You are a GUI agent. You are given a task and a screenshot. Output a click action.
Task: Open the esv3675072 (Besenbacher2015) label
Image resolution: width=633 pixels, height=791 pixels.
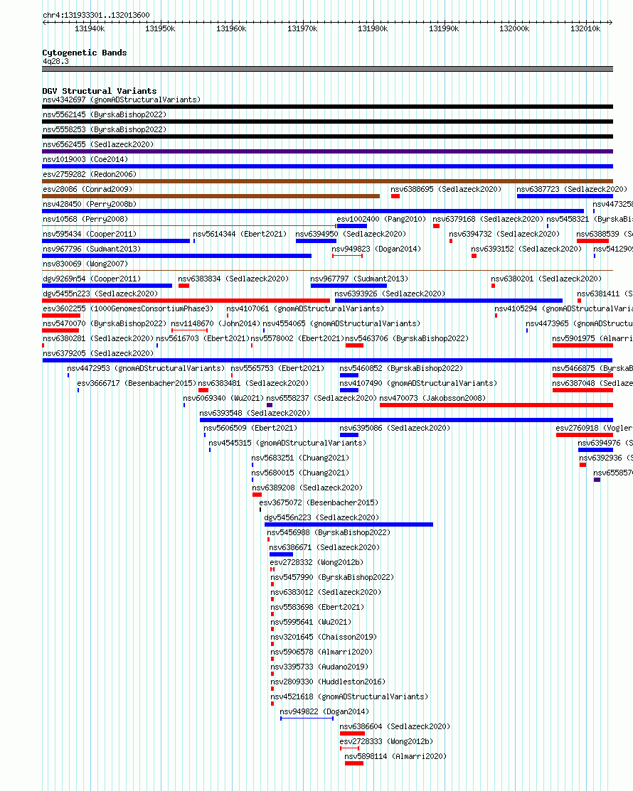319,502
